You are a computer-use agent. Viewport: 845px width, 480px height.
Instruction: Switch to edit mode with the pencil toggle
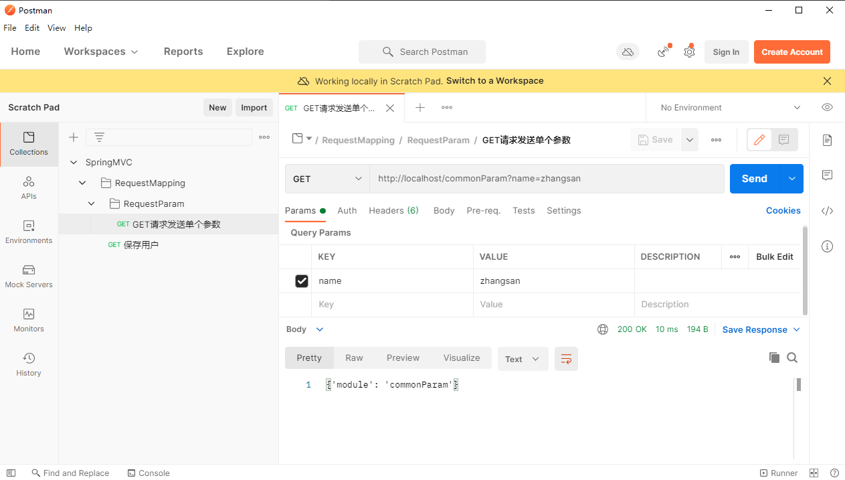pyautogui.click(x=759, y=140)
